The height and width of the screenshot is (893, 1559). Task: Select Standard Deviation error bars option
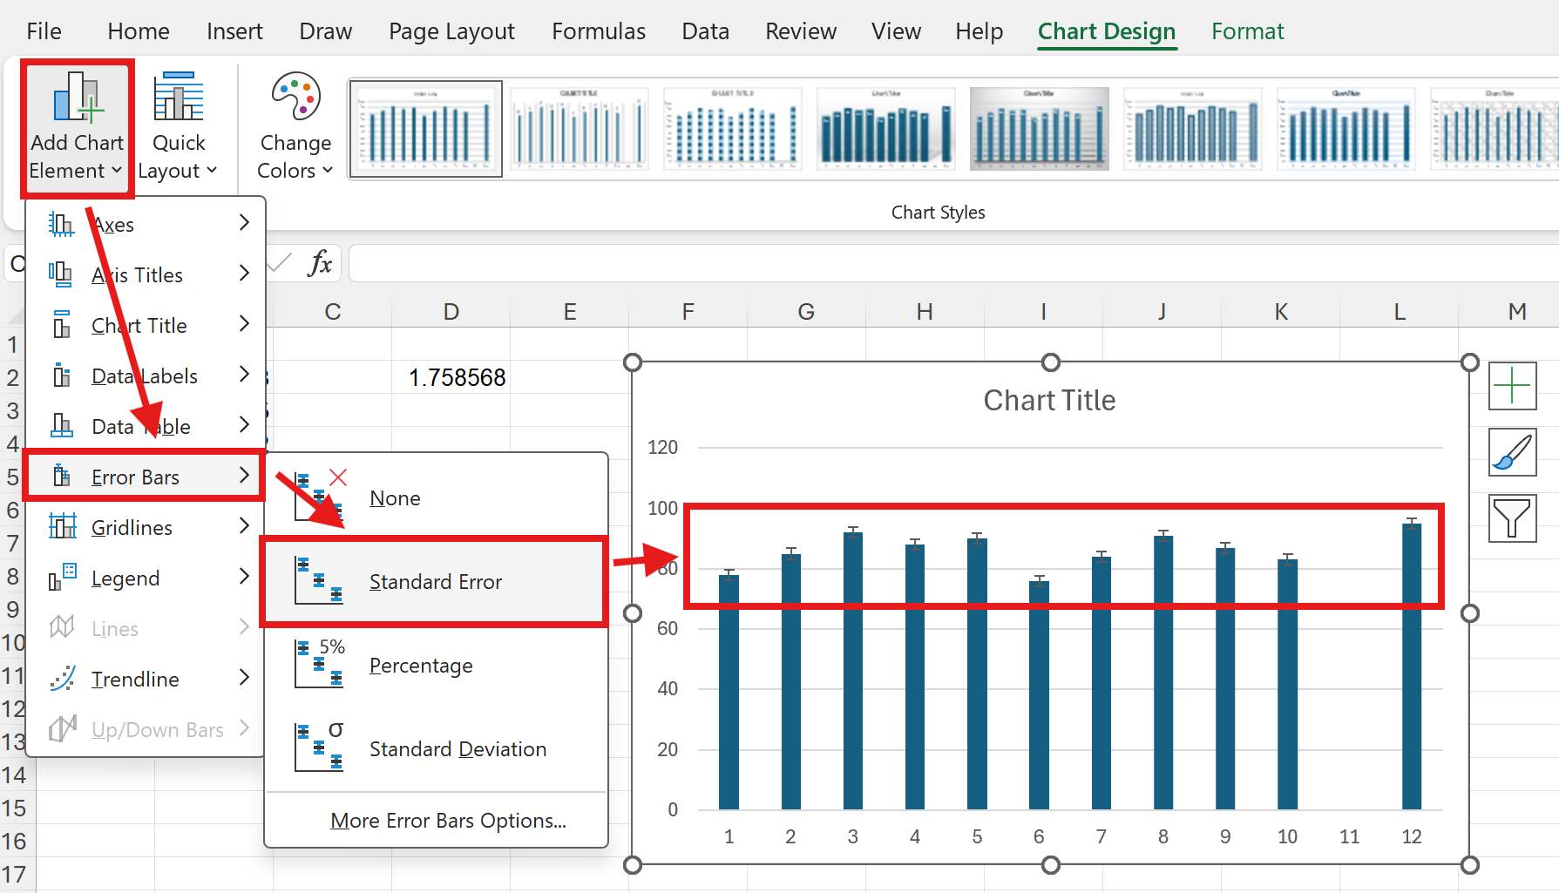pos(457,749)
